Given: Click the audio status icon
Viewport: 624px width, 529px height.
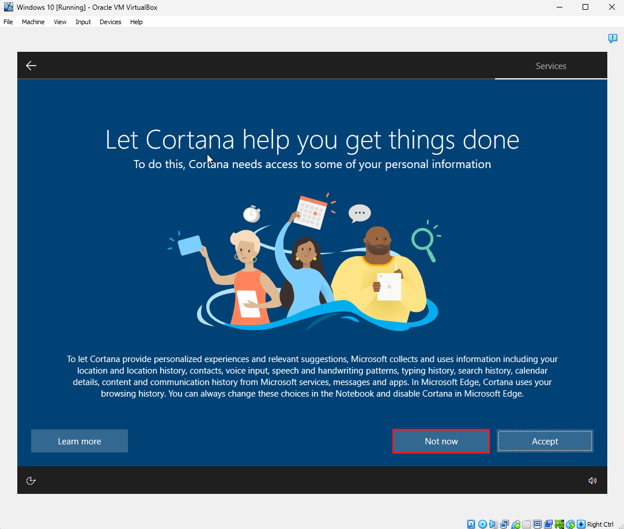Looking at the screenshot, I should pyautogui.click(x=493, y=524).
